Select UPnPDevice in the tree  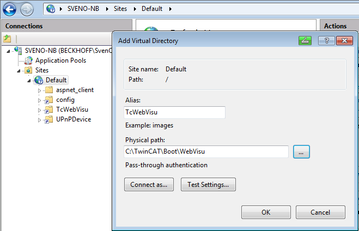pos(74,119)
